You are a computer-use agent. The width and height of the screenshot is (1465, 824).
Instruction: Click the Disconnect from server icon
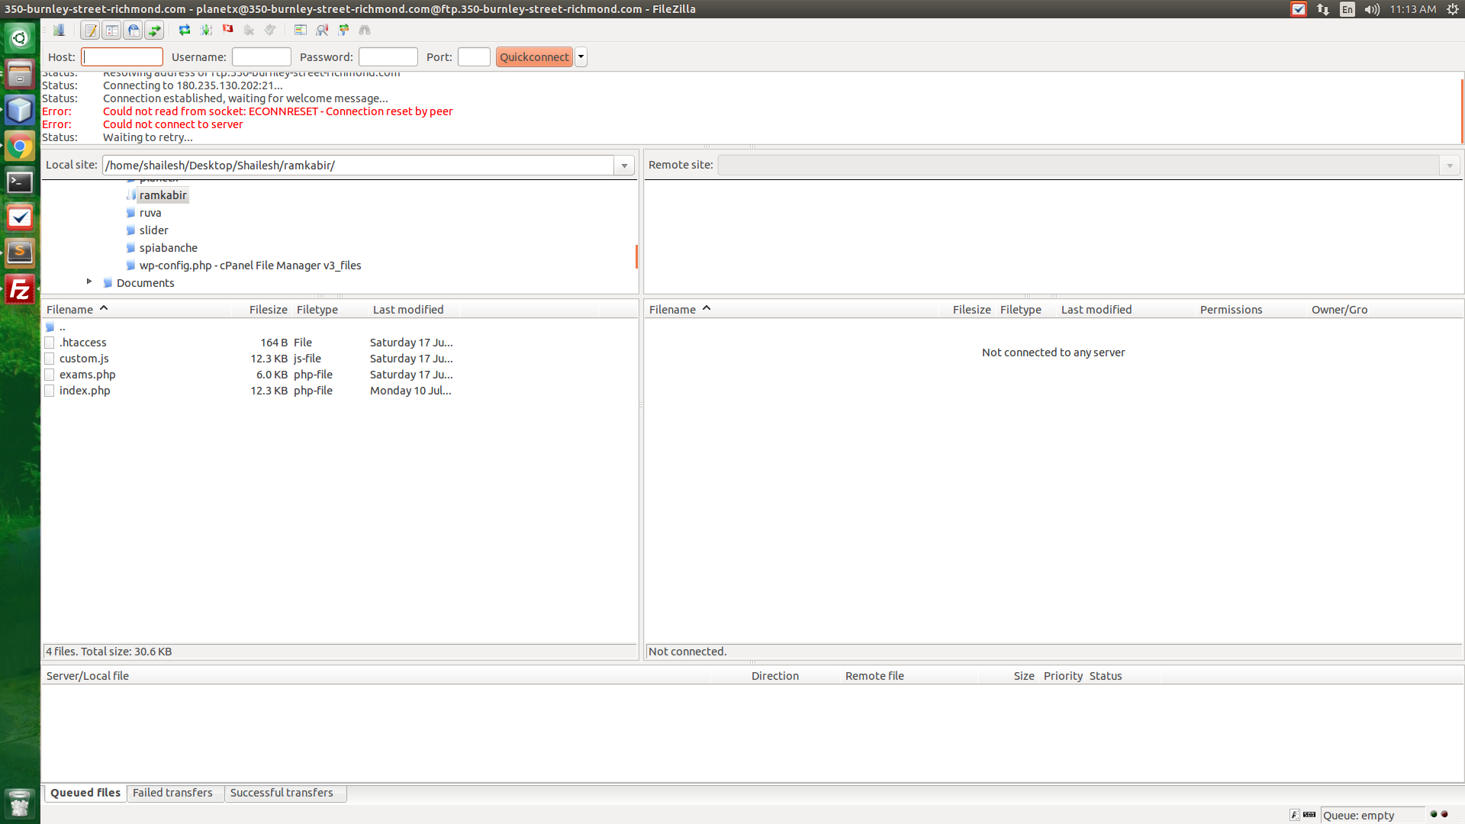point(249,31)
